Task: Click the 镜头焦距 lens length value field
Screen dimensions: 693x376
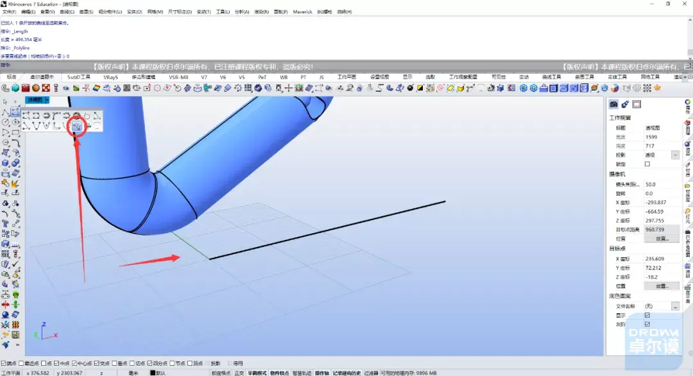Action: (x=661, y=184)
